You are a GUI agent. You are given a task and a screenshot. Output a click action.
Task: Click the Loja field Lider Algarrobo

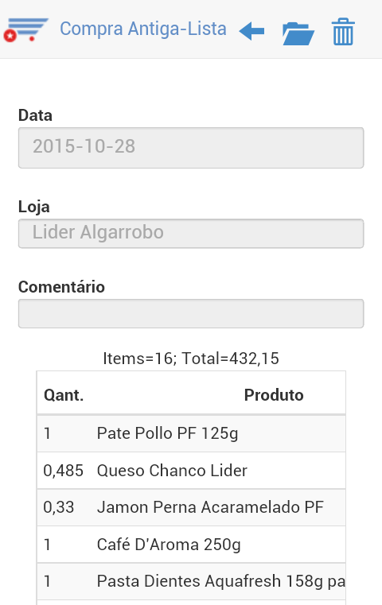[191, 234]
